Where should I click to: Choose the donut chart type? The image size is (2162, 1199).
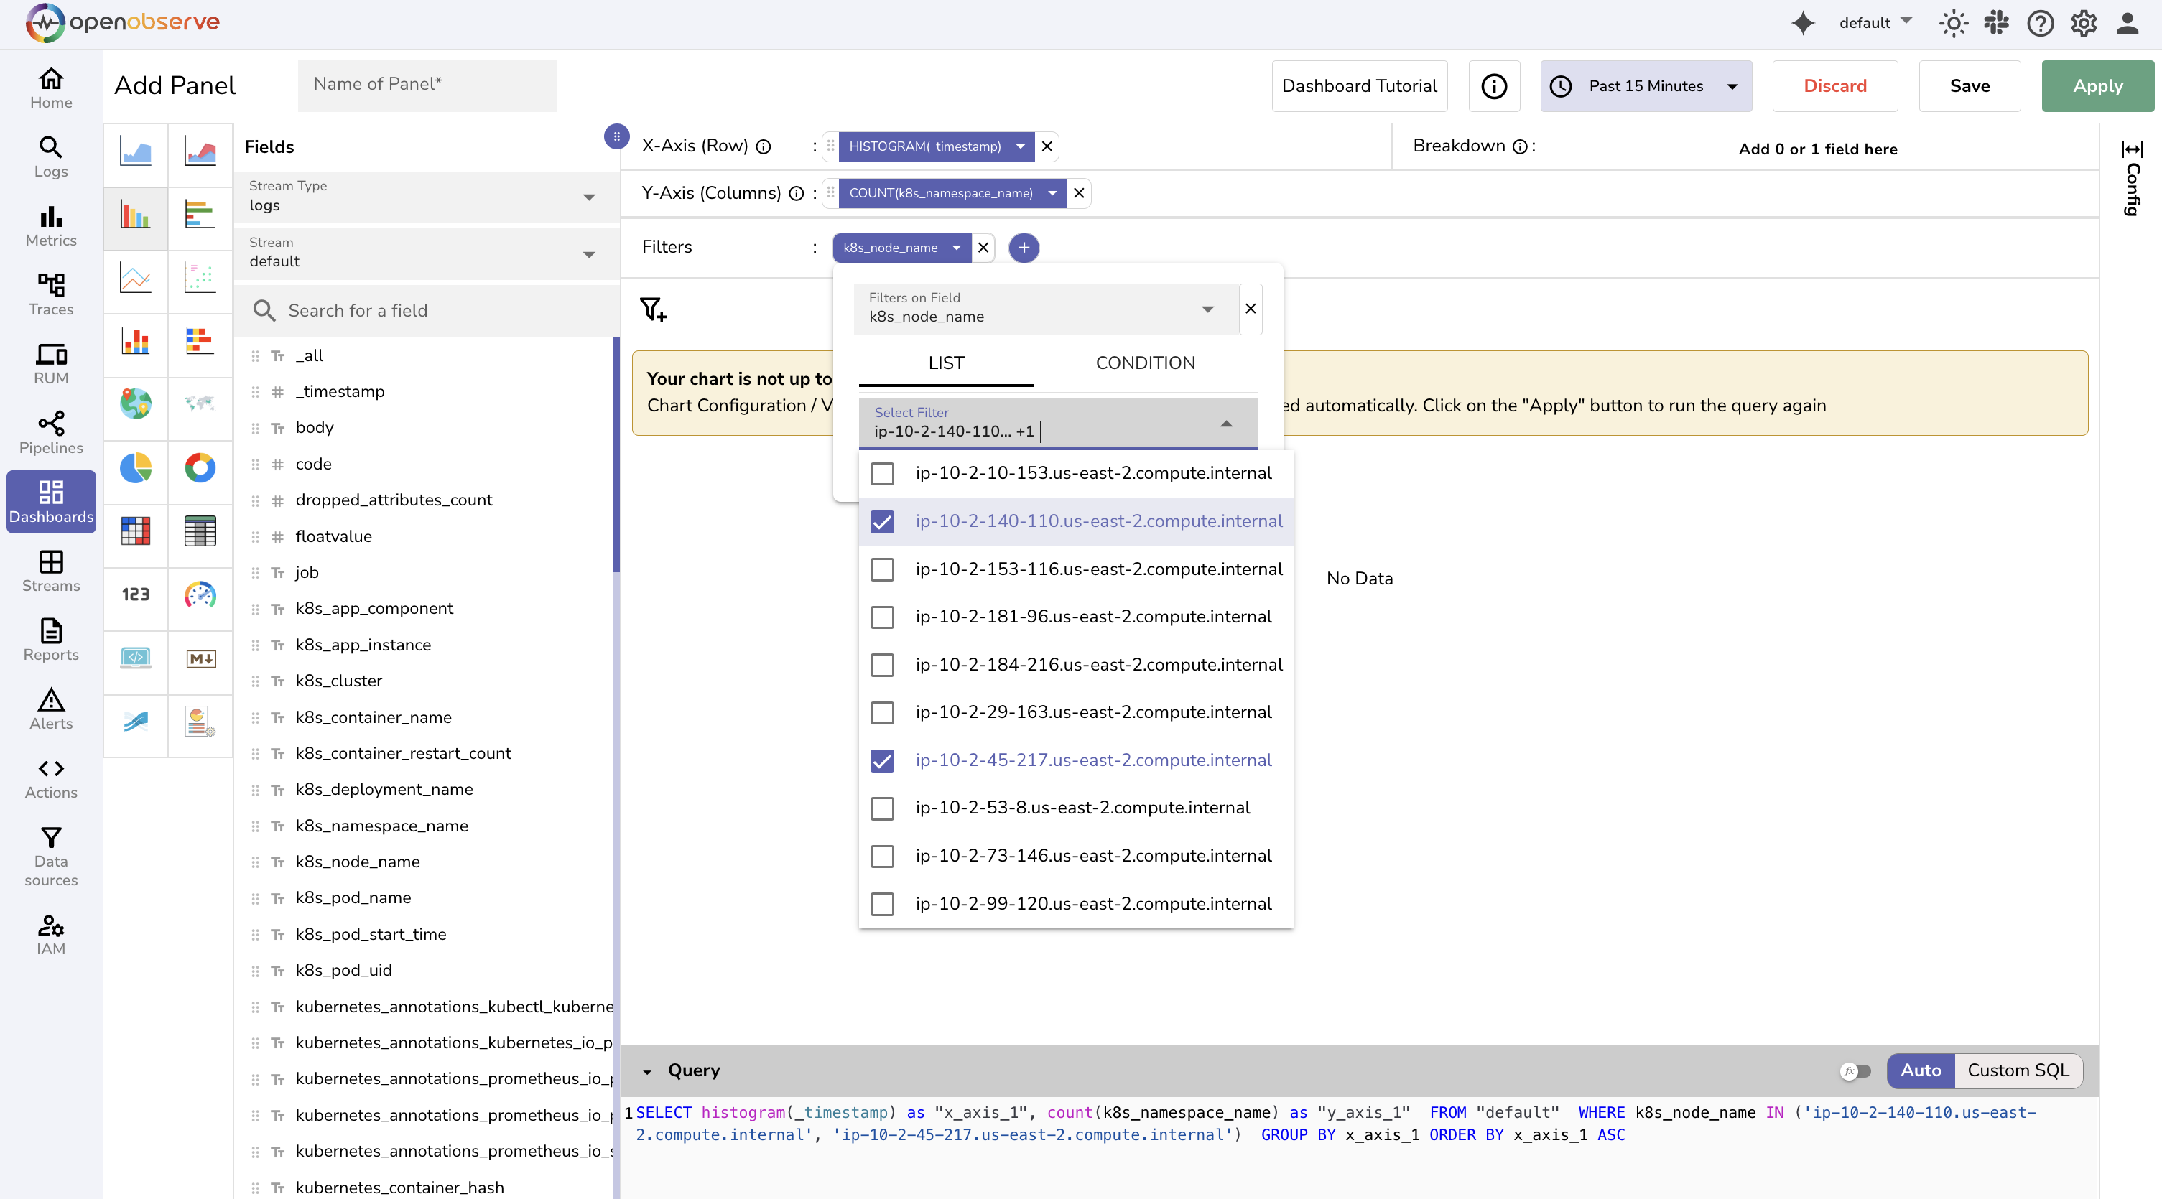(x=200, y=467)
